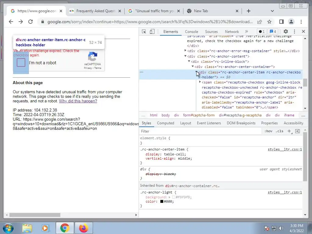Open the side panel icon
Image resolution: width=312 pixels, height=234 pixels.
pos(281,22)
